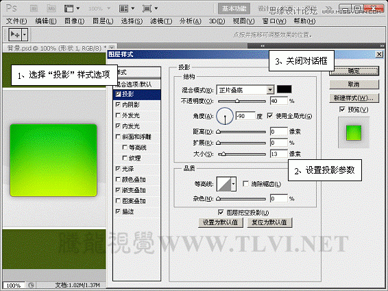Open Mini Bridge with Mb icon

point(51,9)
